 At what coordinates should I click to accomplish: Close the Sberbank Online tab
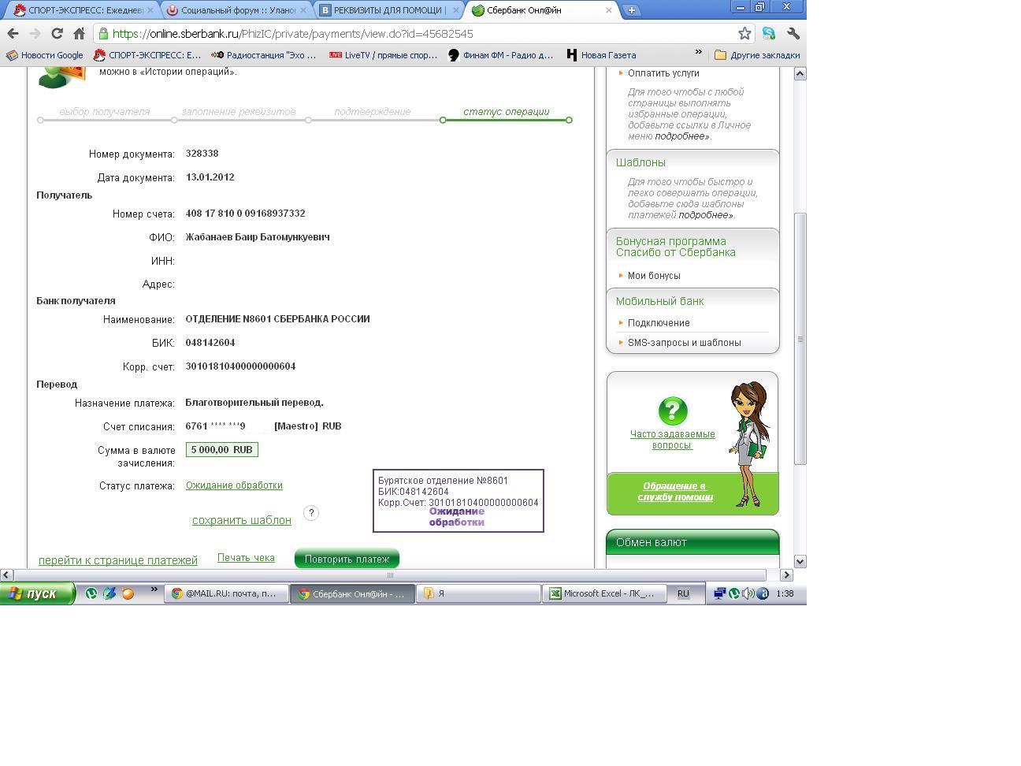(608, 10)
